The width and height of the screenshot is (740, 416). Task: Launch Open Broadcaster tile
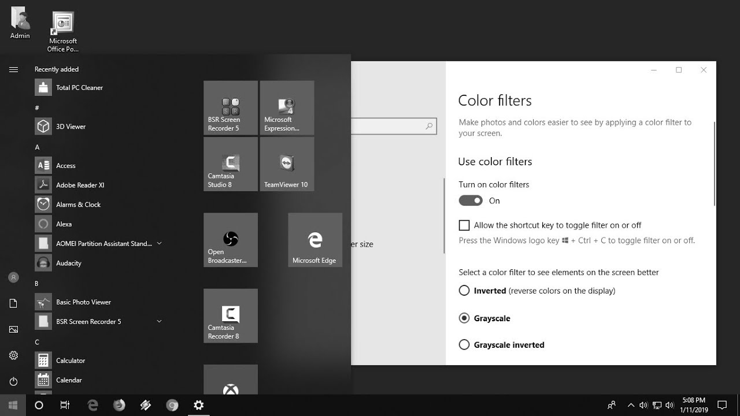[231, 240]
